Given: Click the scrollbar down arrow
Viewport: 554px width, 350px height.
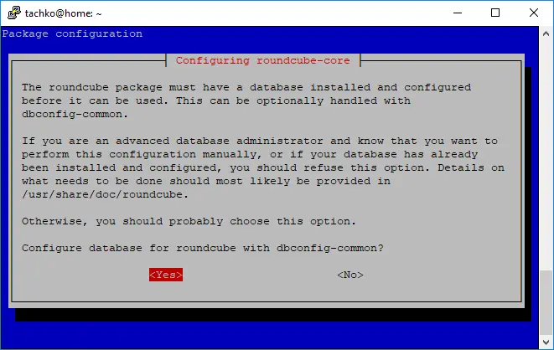Looking at the screenshot, I should (546, 342).
